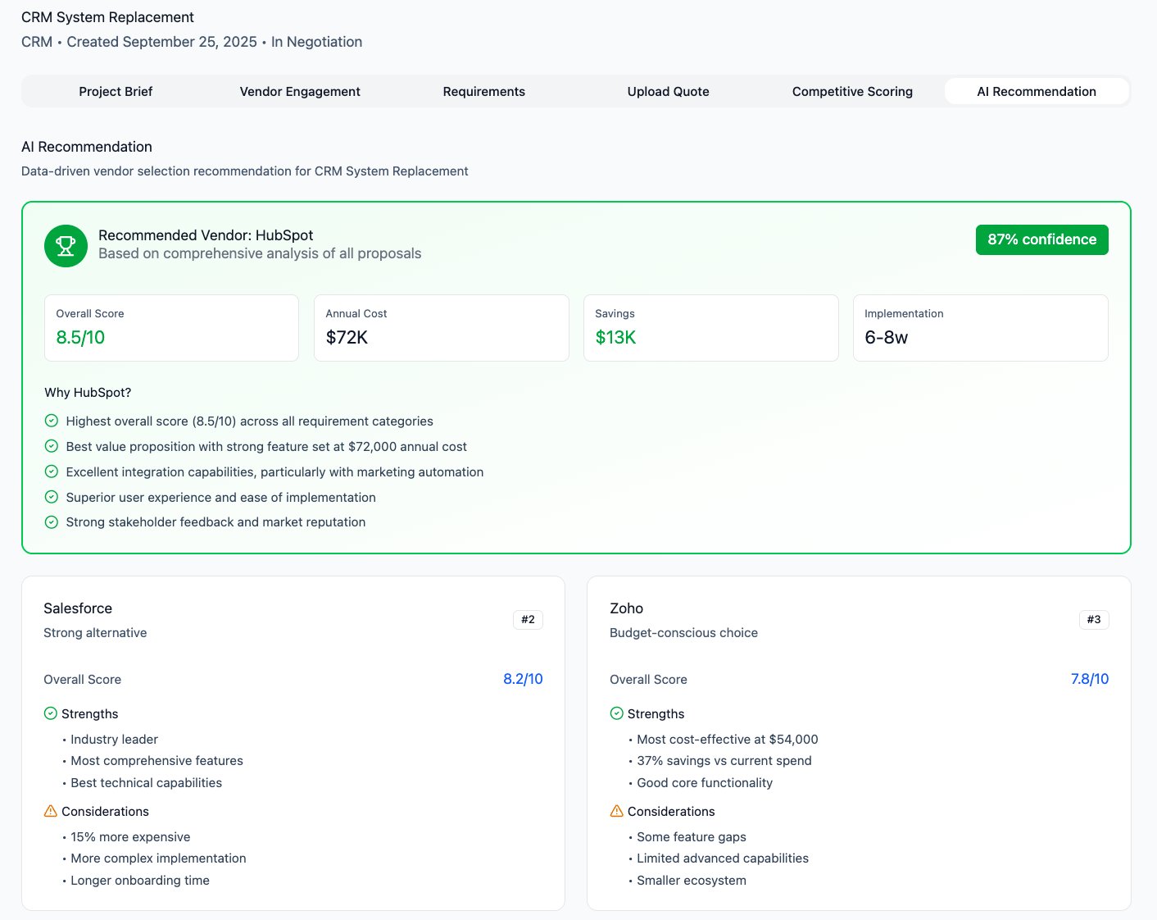Open the Vendor Engagement tab
The height and width of the screenshot is (920, 1157).
tap(299, 91)
